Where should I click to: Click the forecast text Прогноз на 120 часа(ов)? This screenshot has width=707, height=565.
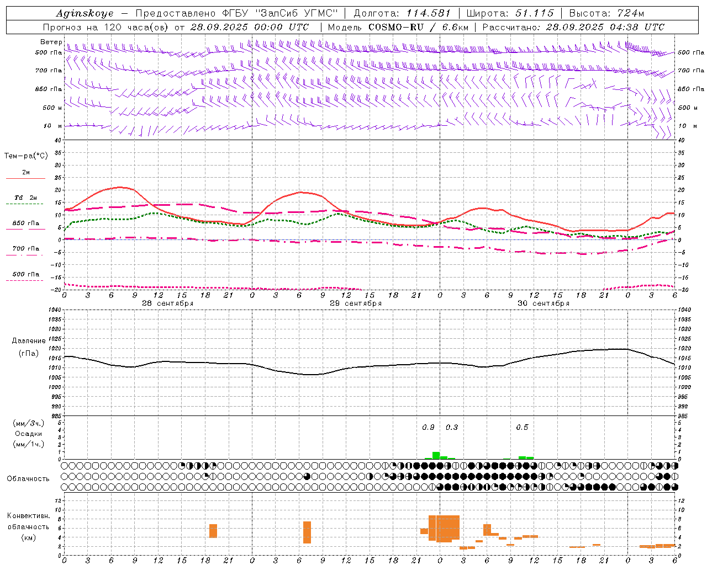coord(107,27)
